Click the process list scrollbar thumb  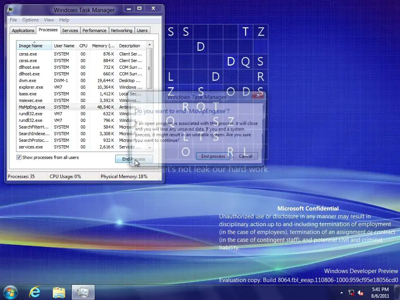[150, 68]
